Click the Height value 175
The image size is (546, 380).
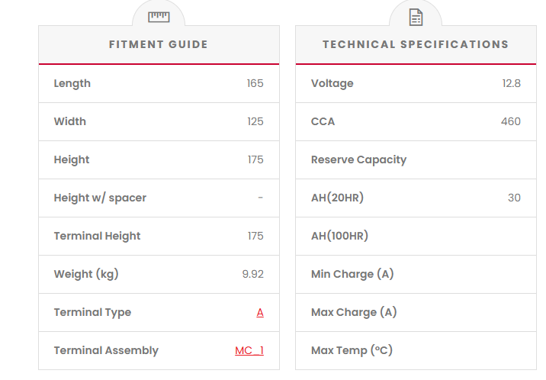(255, 159)
